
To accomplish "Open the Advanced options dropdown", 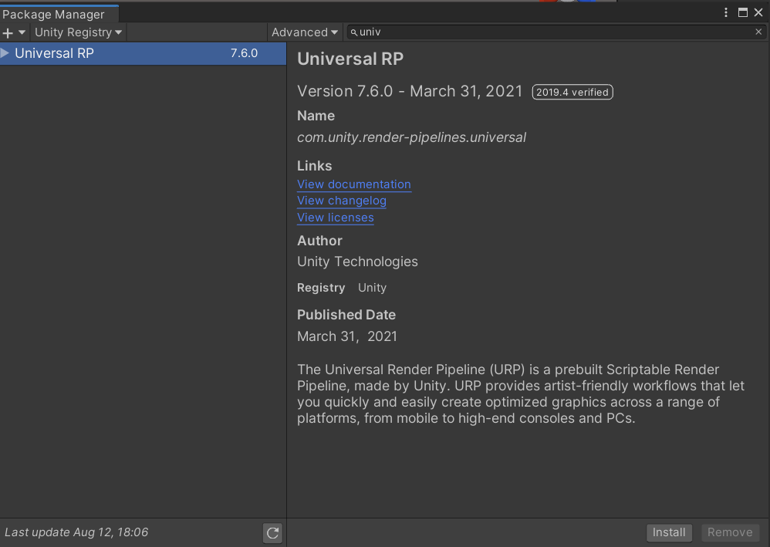I will [304, 32].
